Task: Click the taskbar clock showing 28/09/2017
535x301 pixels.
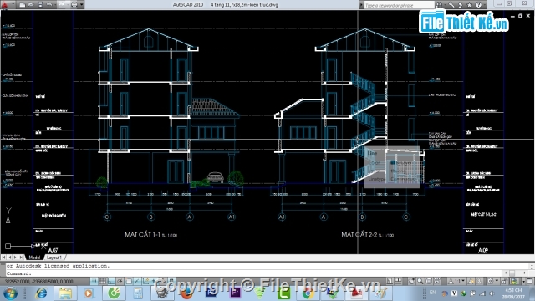Action: [512, 293]
